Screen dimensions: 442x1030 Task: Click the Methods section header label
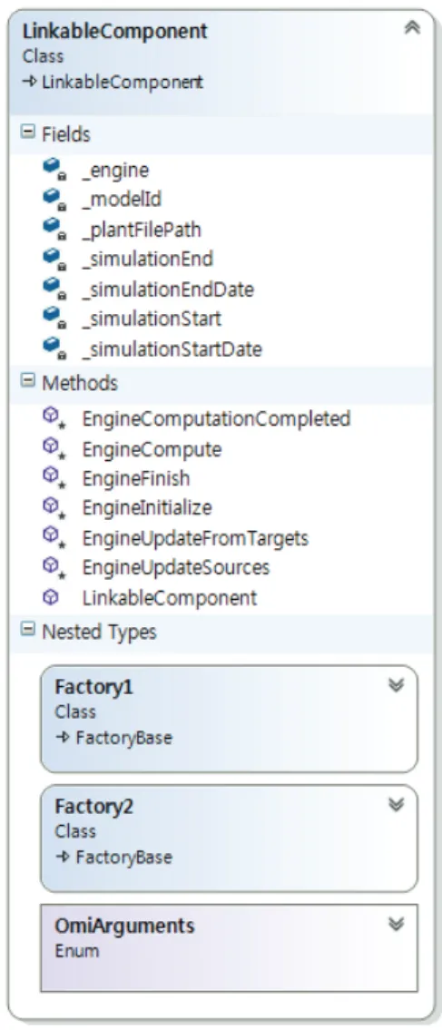pyautogui.click(x=80, y=382)
